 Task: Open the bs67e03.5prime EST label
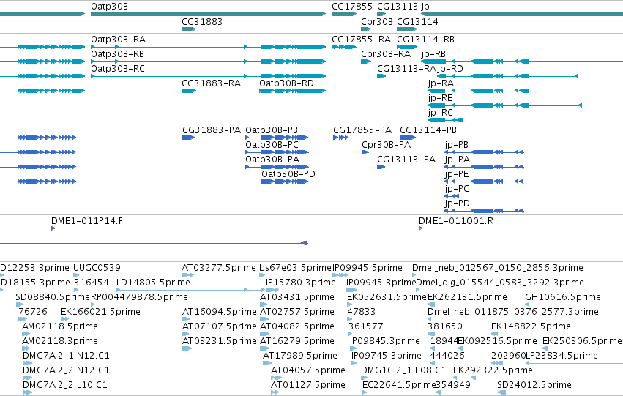(295, 268)
